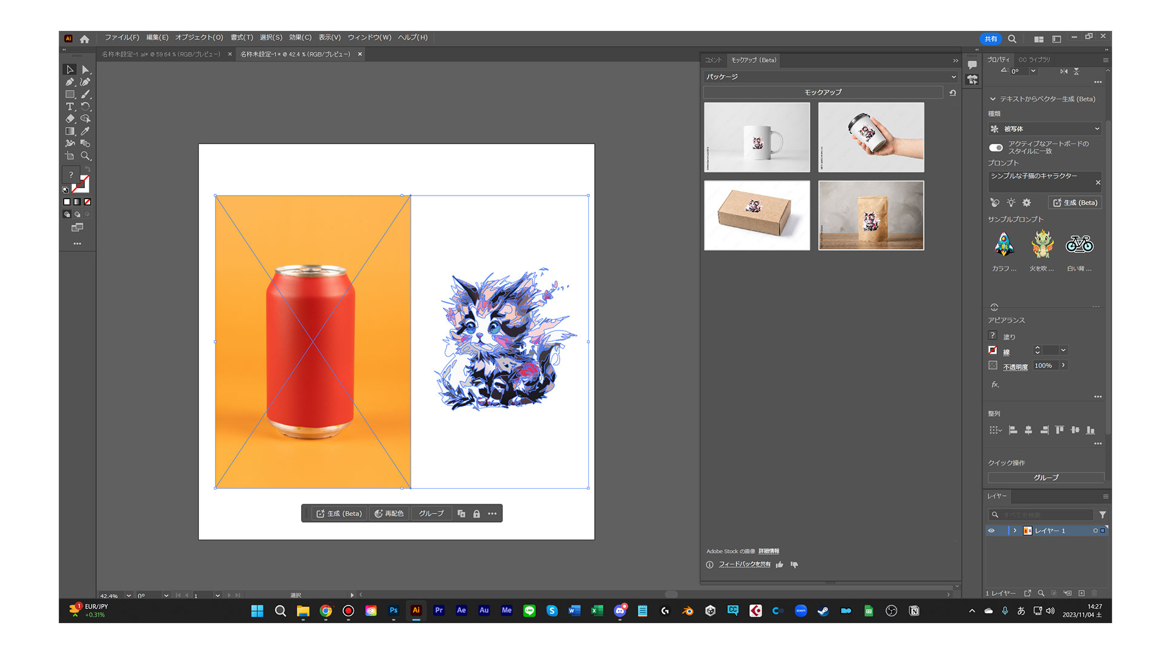Switch to the CC ライブラリ tab

click(1035, 59)
